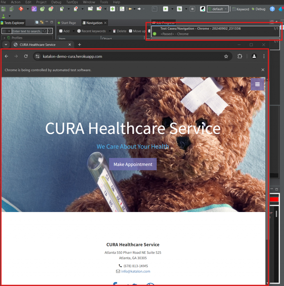Click the Windows Spy icon
Screen dimensions: 284x286
[90, 9]
